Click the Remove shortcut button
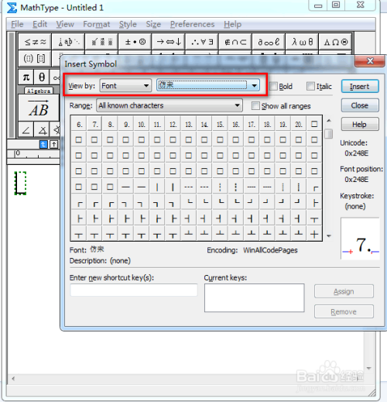 point(344,311)
